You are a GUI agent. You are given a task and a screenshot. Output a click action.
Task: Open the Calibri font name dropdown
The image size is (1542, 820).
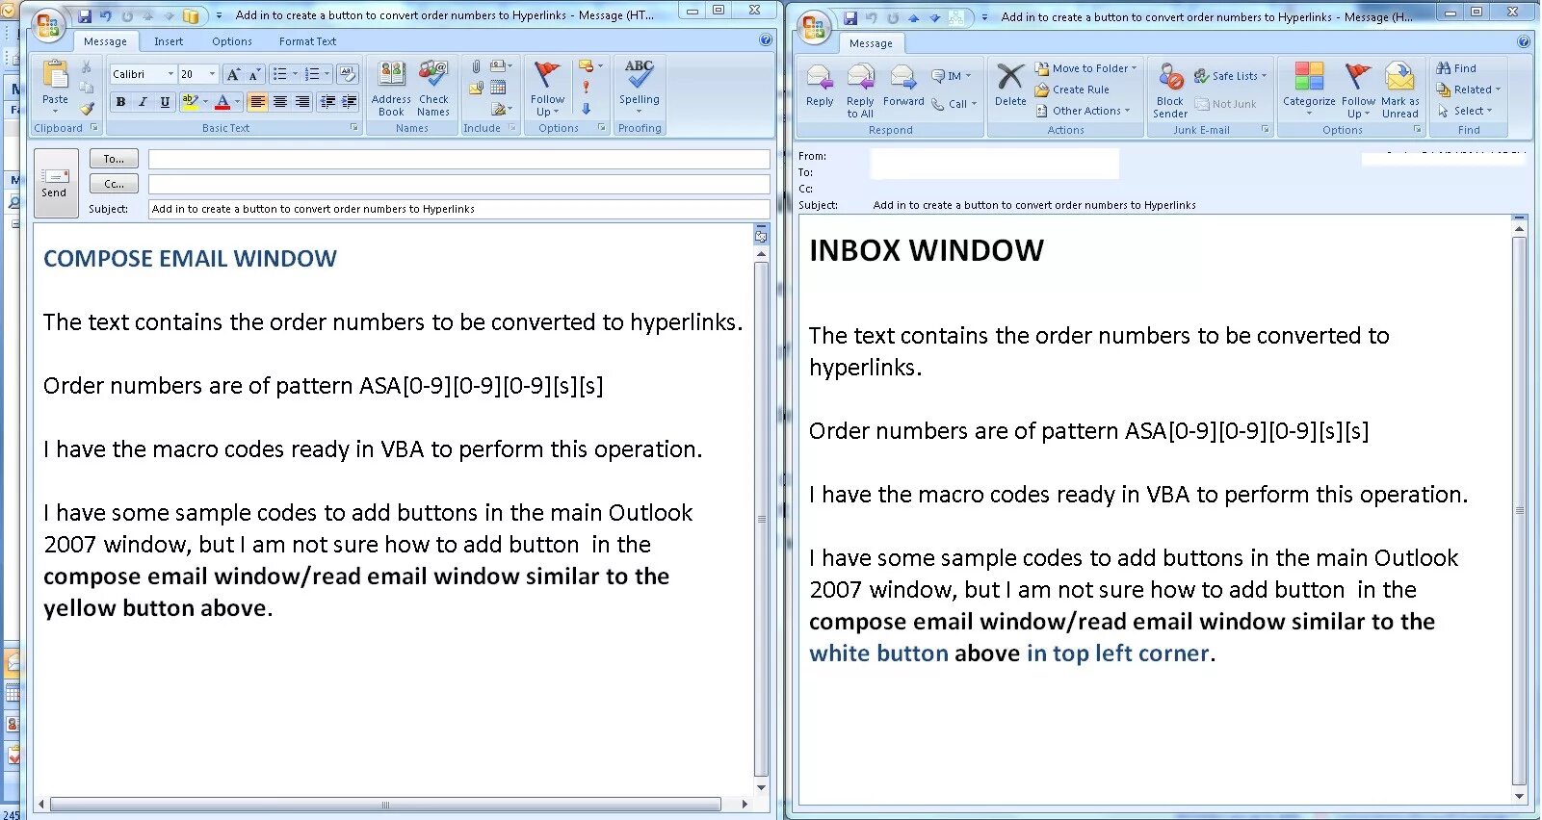pyautogui.click(x=170, y=74)
